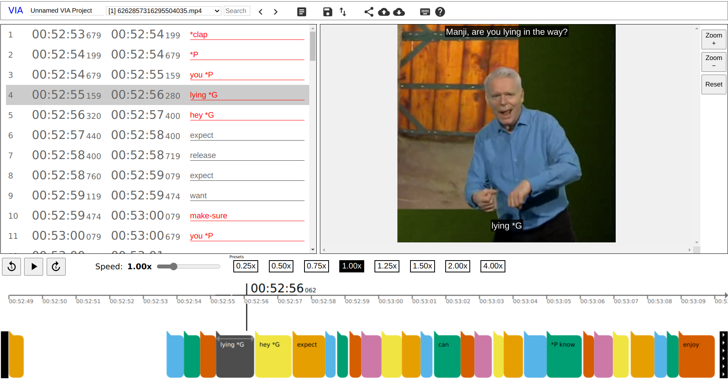
Task: Open the help question mark icon
Action: tap(440, 12)
